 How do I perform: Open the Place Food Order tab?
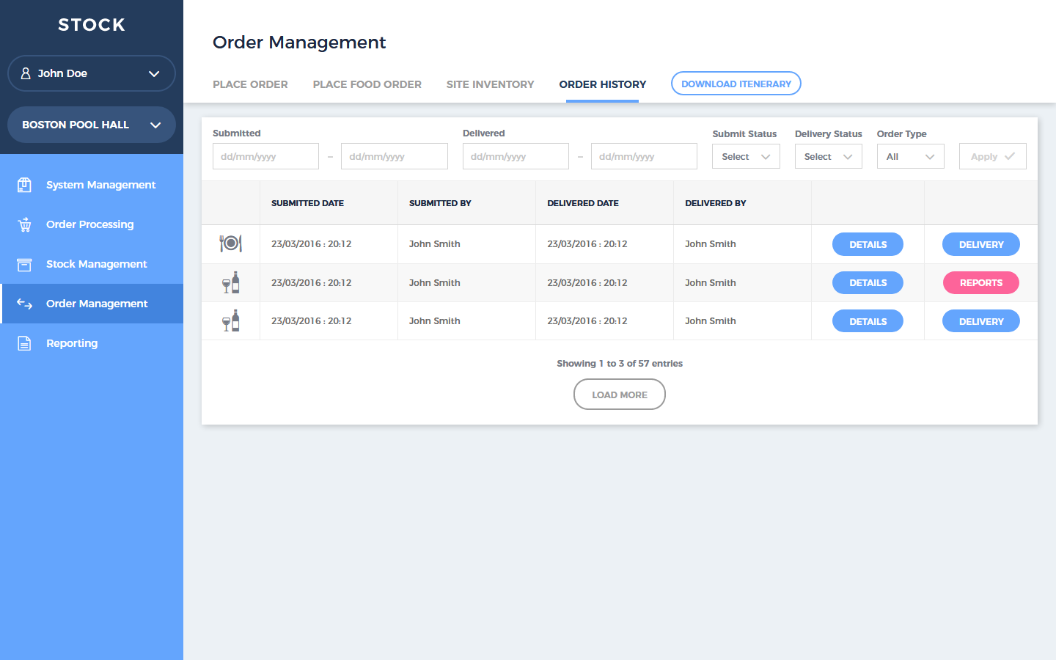(x=367, y=84)
